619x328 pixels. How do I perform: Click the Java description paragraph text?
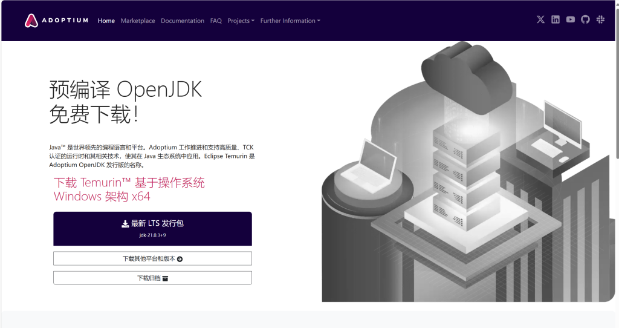151,156
